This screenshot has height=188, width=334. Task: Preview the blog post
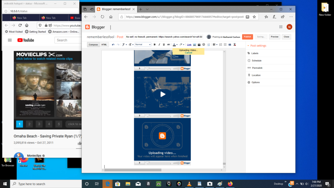275,37
